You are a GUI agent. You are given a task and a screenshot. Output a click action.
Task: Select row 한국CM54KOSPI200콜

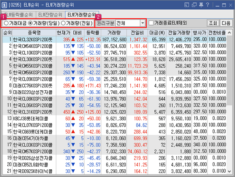pos(115,46)
